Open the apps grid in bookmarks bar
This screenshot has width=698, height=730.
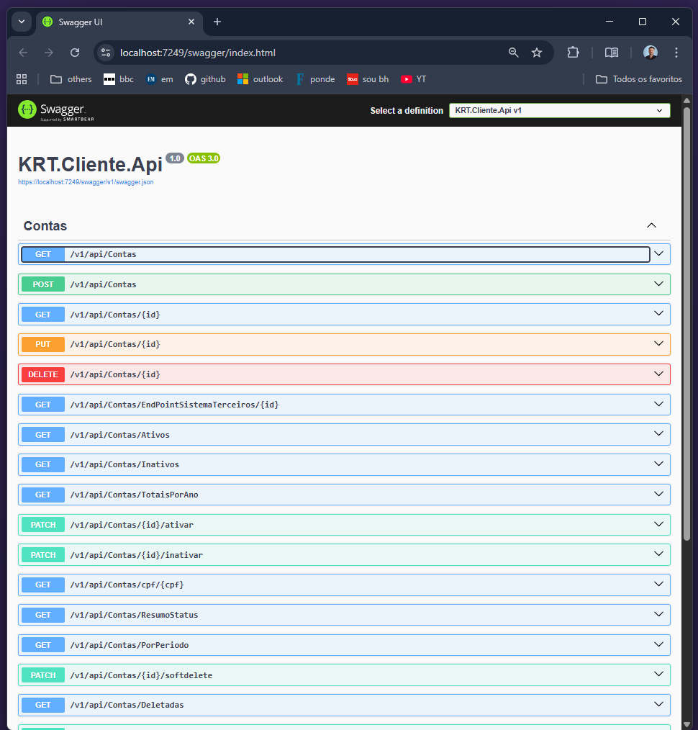(x=22, y=79)
